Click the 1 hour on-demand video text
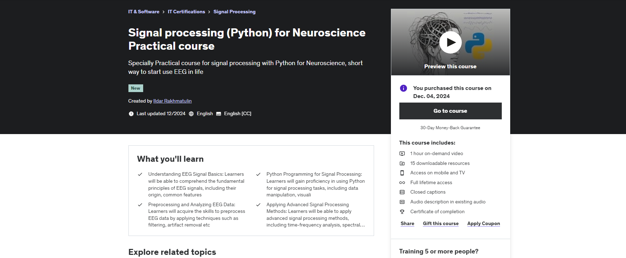 [437, 154]
